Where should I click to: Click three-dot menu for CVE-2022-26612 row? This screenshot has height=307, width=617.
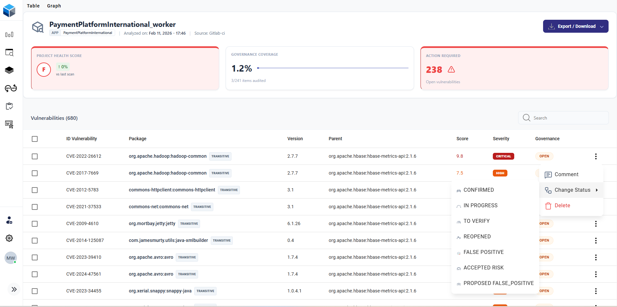click(596, 156)
